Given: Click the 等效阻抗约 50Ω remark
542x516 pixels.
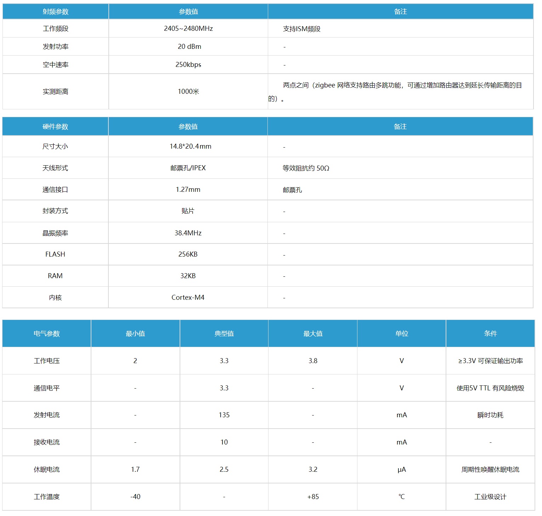Looking at the screenshot, I should pos(306,168).
